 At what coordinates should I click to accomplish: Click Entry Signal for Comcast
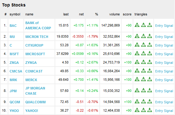(x=164, y=71)
